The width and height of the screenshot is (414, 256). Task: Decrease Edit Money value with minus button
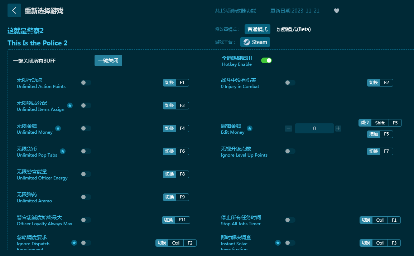(288, 128)
